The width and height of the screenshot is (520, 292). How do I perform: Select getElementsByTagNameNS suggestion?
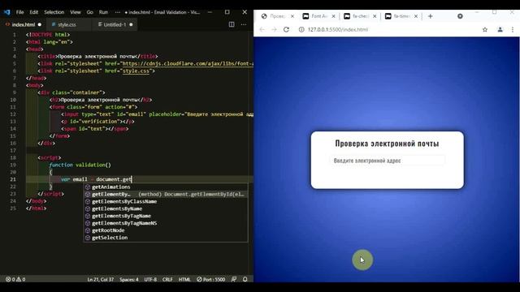click(x=165, y=224)
